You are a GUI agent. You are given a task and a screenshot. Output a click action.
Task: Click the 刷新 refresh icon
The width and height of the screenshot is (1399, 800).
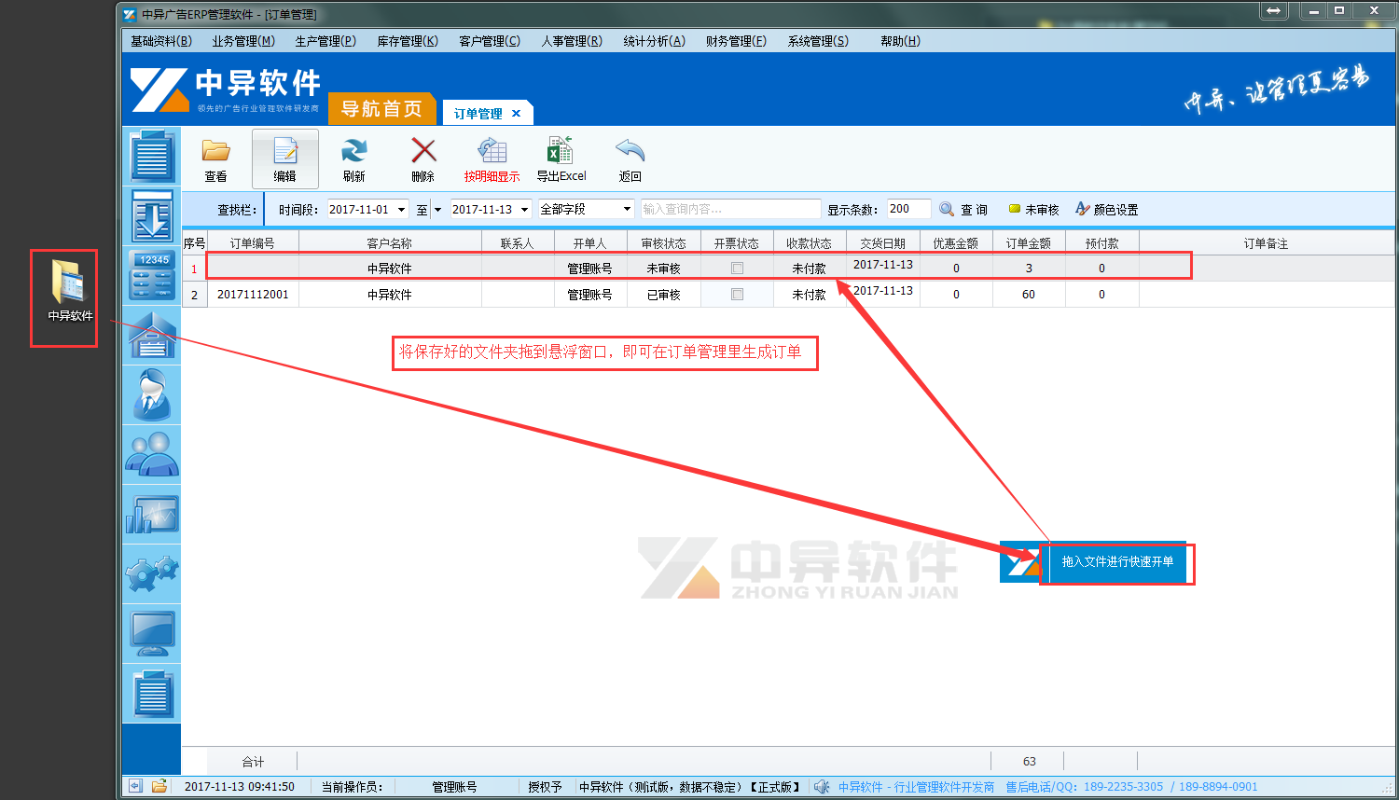[x=353, y=151]
